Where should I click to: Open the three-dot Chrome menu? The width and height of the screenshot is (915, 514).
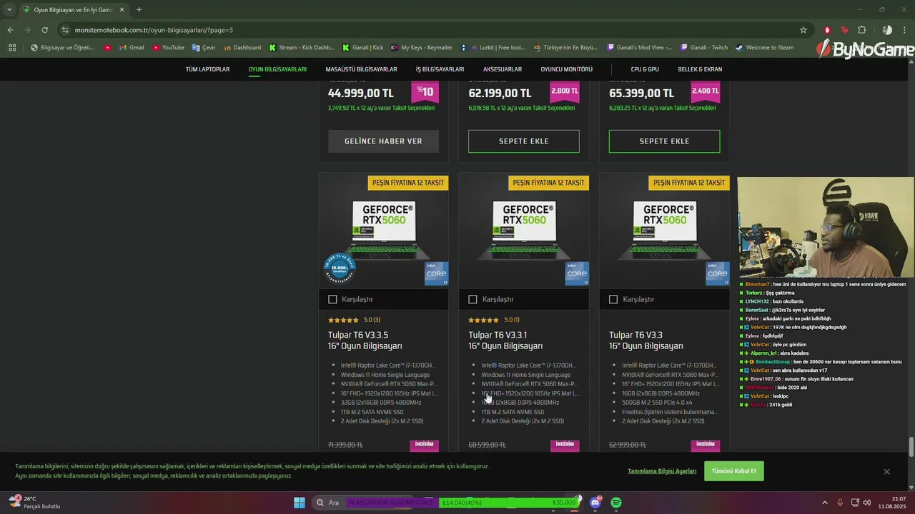905,30
